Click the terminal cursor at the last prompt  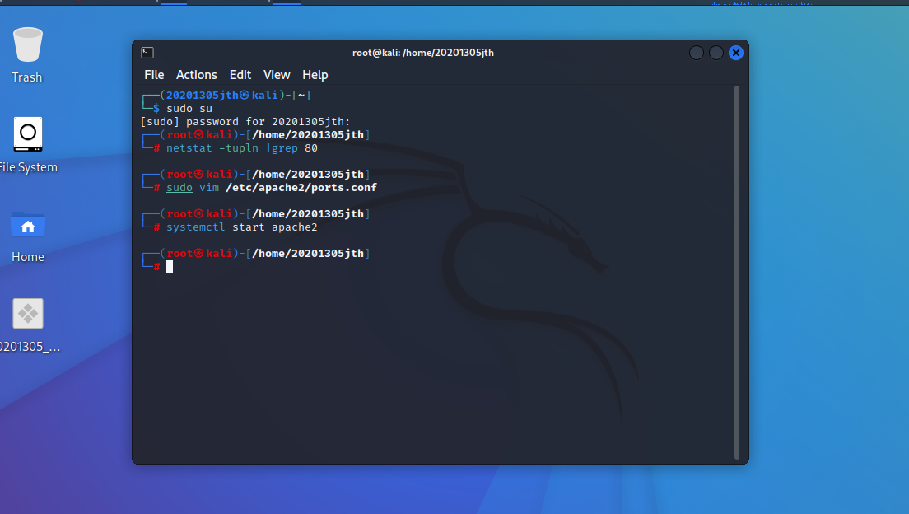(170, 266)
